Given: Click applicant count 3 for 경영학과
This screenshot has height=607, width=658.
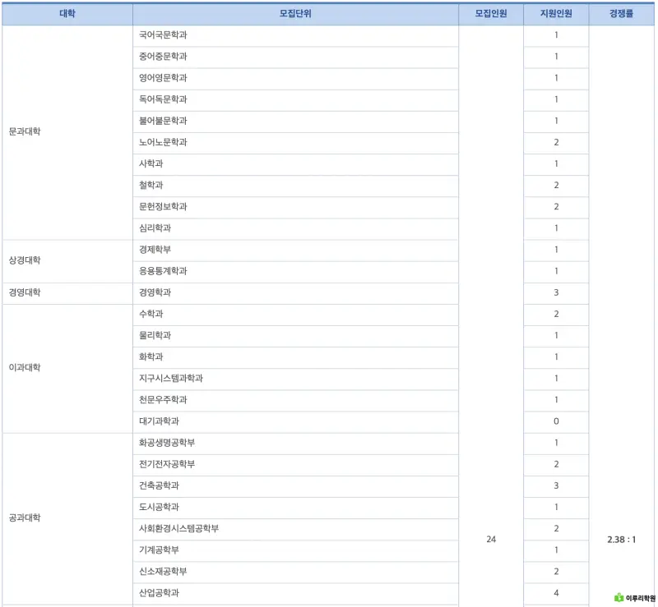Looking at the screenshot, I should point(556,292).
